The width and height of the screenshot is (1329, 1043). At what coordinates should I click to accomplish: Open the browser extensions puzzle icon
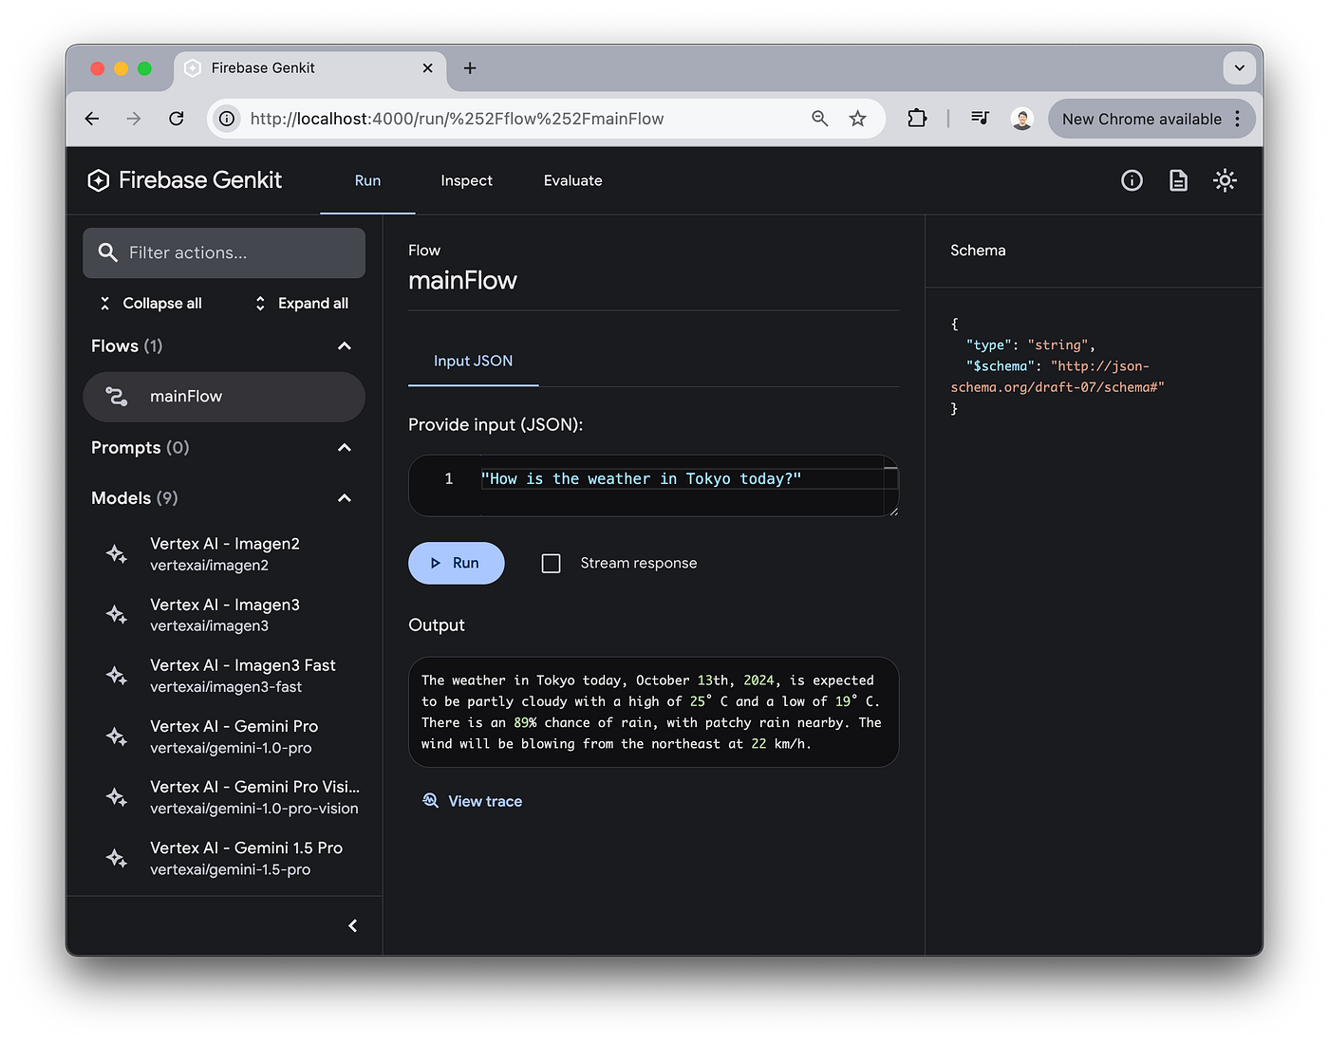point(917,119)
